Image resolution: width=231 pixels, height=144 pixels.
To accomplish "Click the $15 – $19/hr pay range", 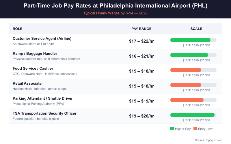I will pyautogui.click(x=141, y=101).
